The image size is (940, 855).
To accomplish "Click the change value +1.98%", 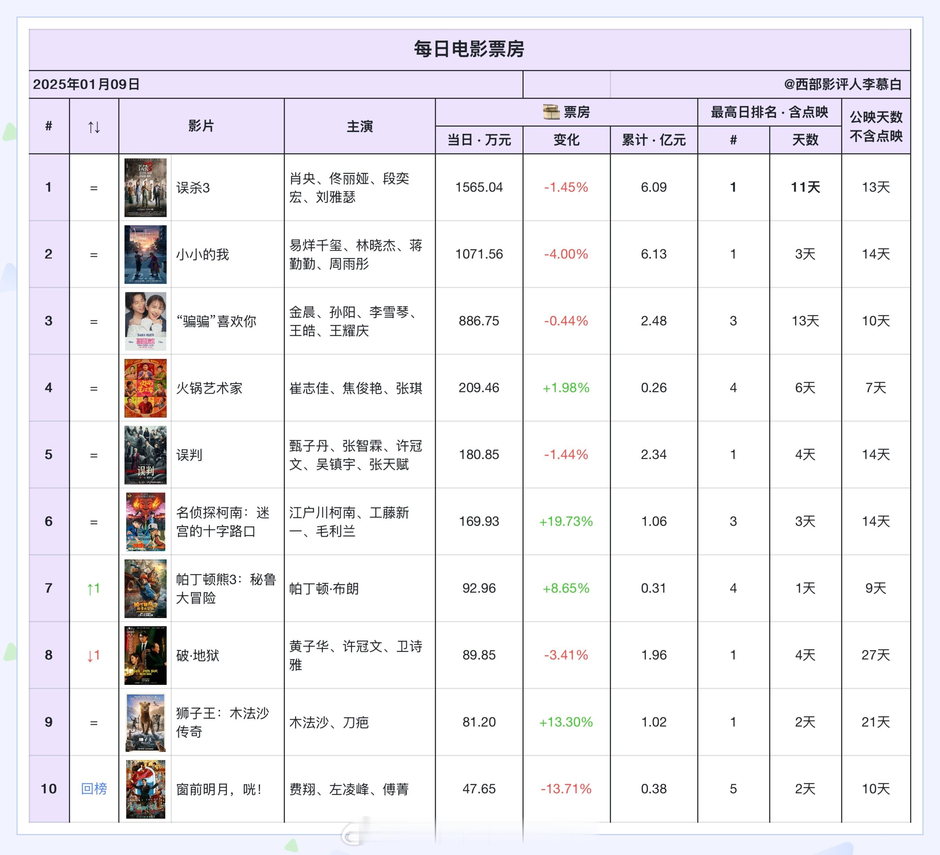I will tap(566, 388).
